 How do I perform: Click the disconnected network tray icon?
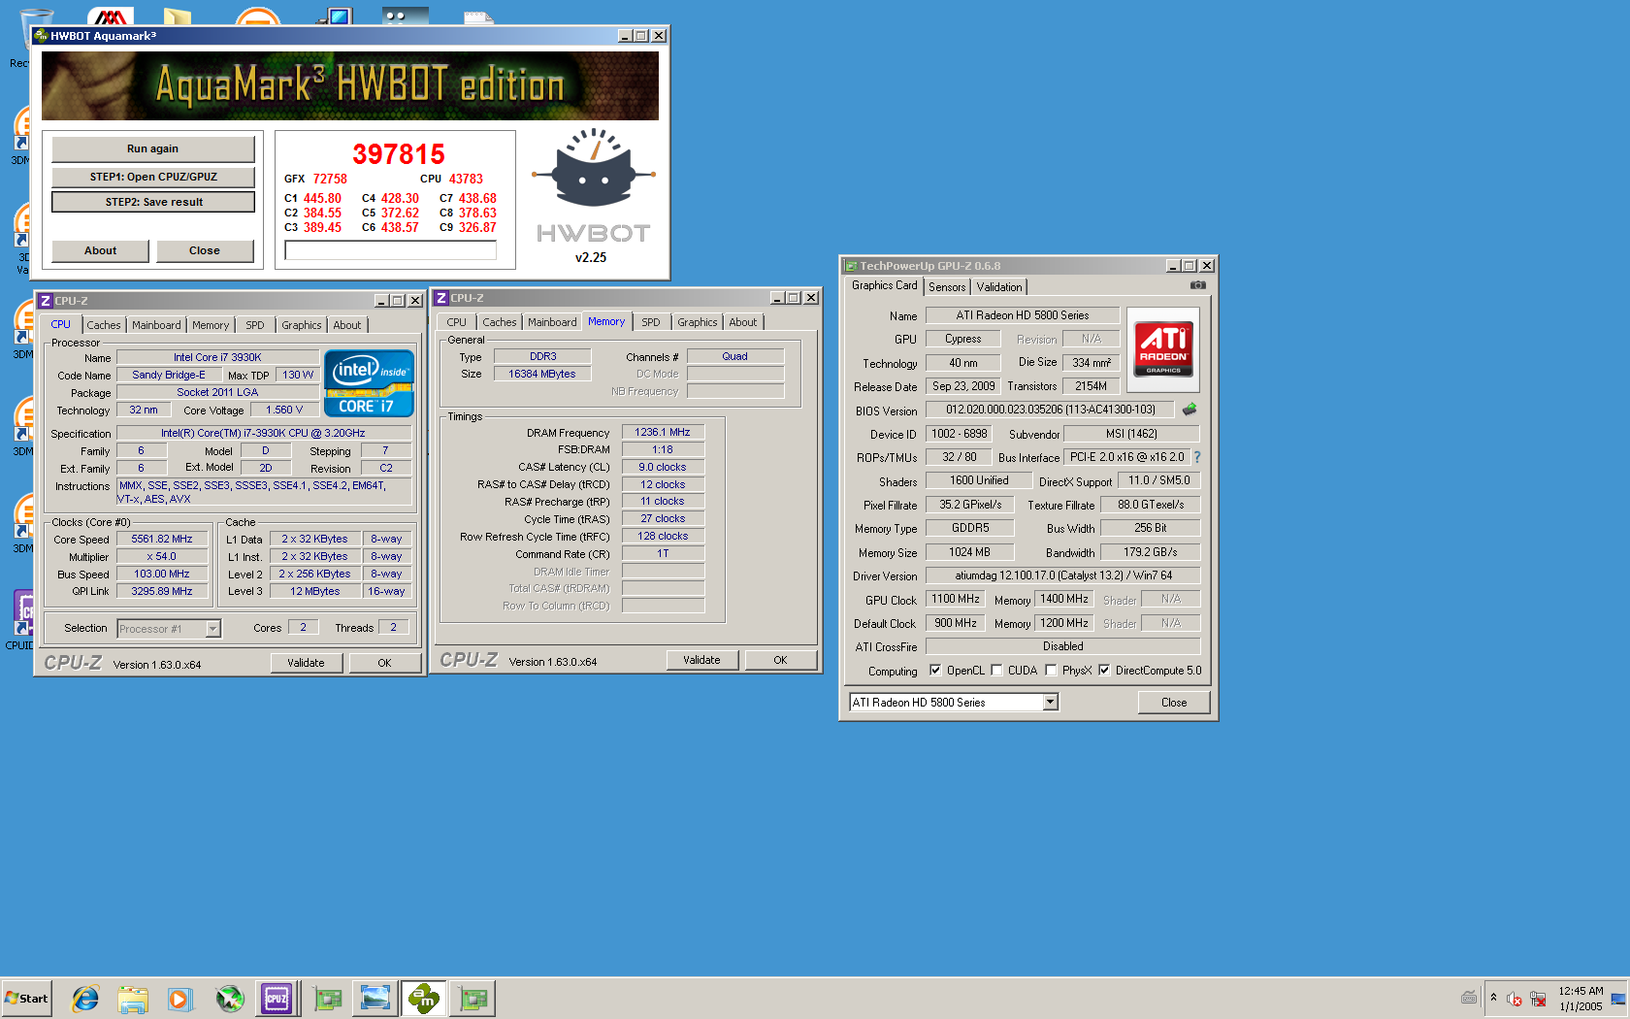pyautogui.click(x=1538, y=999)
